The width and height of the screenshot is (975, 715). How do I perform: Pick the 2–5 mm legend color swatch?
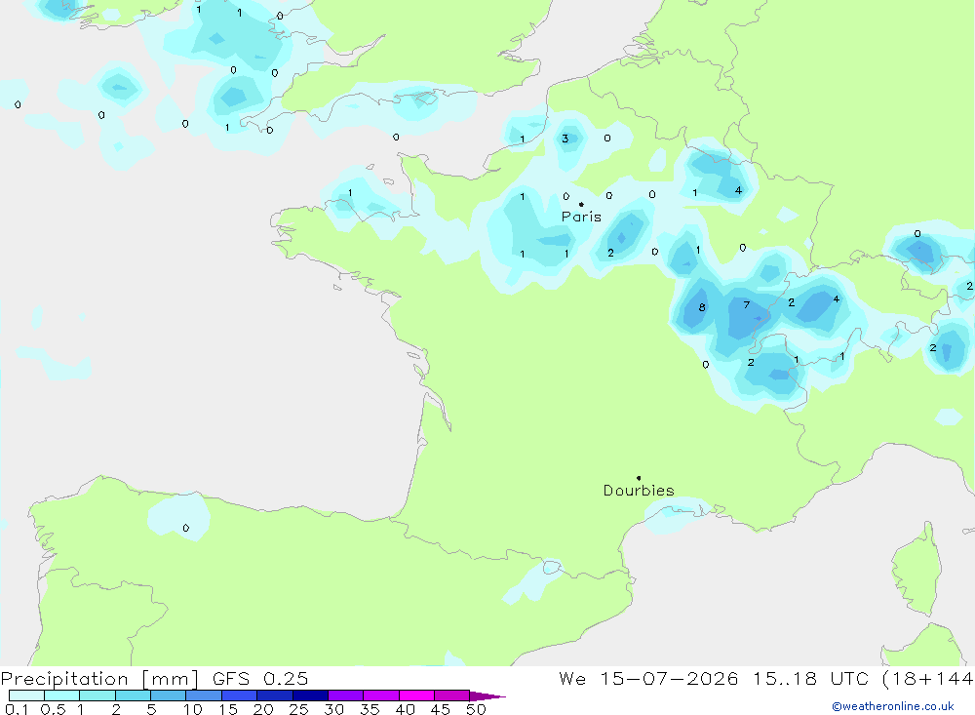point(133,695)
